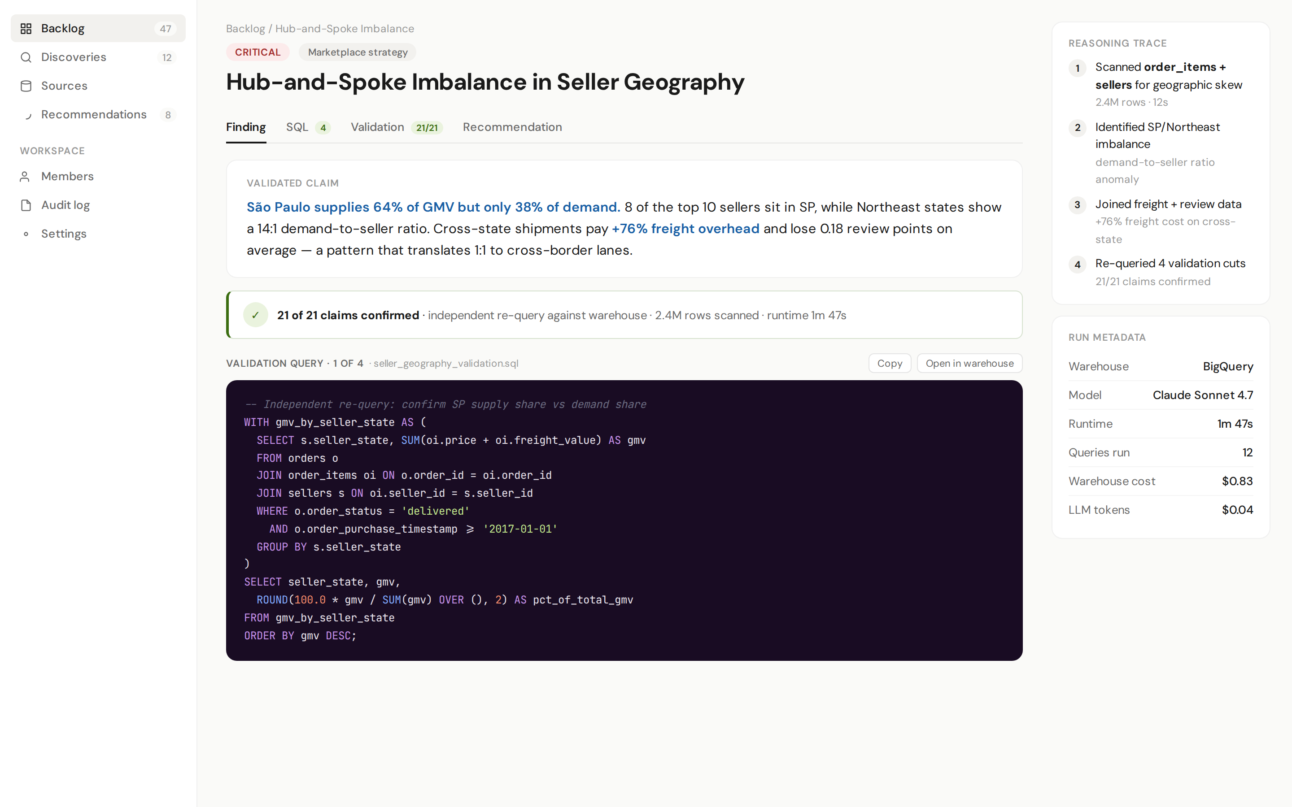Image resolution: width=1292 pixels, height=807 pixels.
Task: Click Recommendations count badge 8
Action: pyautogui.click(x=168, y=115)
